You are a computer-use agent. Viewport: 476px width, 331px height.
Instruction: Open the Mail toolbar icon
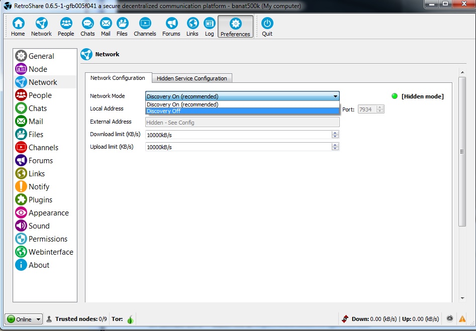106,27
